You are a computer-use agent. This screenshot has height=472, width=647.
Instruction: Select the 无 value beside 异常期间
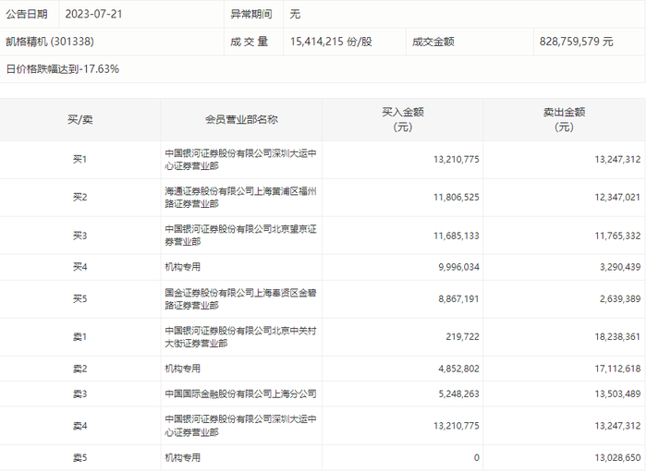click(x=295, y=14)
